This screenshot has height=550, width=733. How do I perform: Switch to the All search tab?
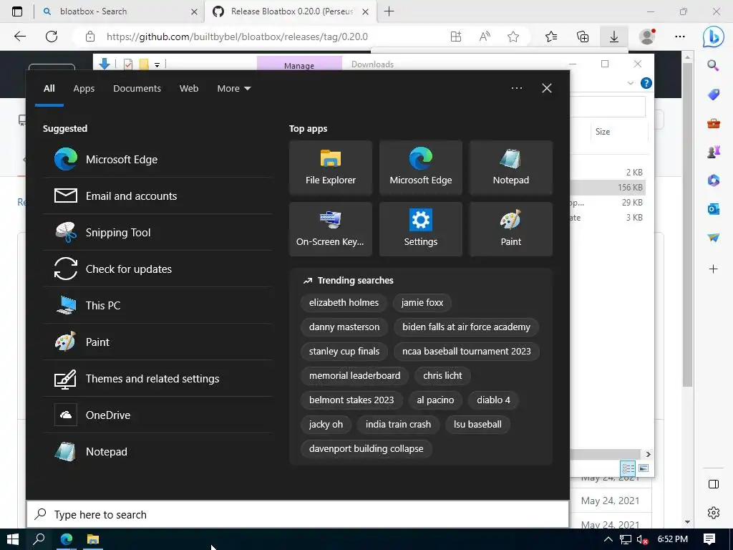49,88
